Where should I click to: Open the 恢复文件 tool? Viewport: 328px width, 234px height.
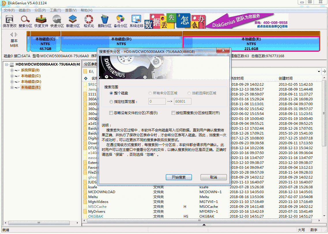[x=41, y=21]
